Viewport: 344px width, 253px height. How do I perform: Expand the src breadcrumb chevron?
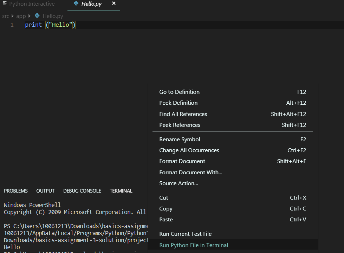pos(12,16)
